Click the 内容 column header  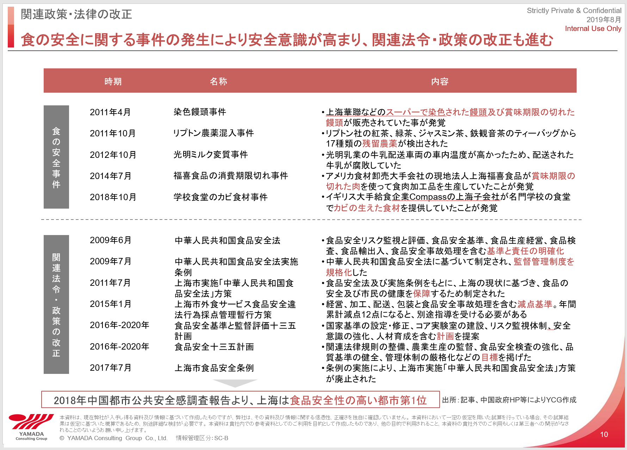(440, 81)
